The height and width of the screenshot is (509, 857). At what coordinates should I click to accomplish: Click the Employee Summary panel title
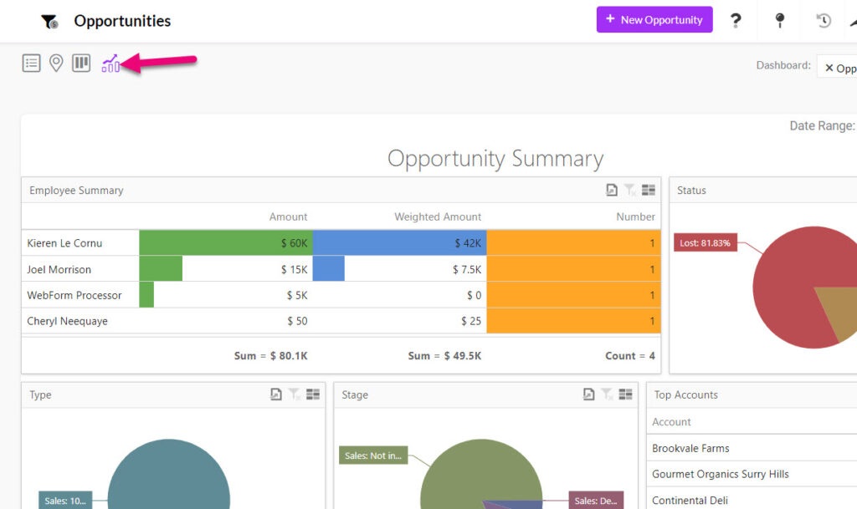tap(76, 191)
